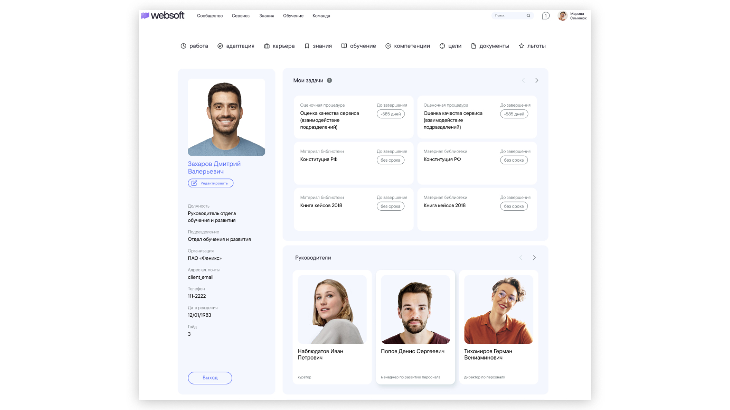Screen dimensions: 730x410
Task: Open Попов Денис Сергеевич manager card
Action: coord(415,326)
